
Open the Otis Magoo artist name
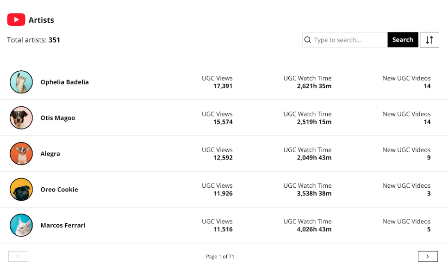click(x=58, y=118)
